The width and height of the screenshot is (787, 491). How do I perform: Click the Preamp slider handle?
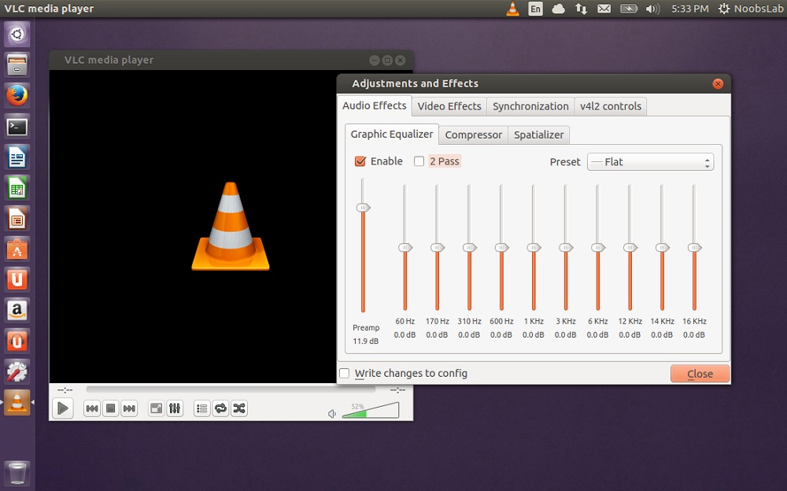pos(363,208)
